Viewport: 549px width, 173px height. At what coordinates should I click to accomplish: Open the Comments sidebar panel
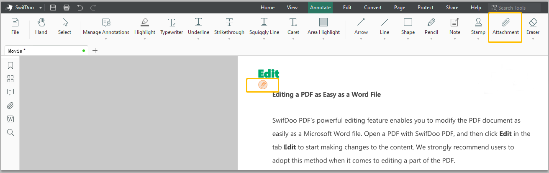10,92
